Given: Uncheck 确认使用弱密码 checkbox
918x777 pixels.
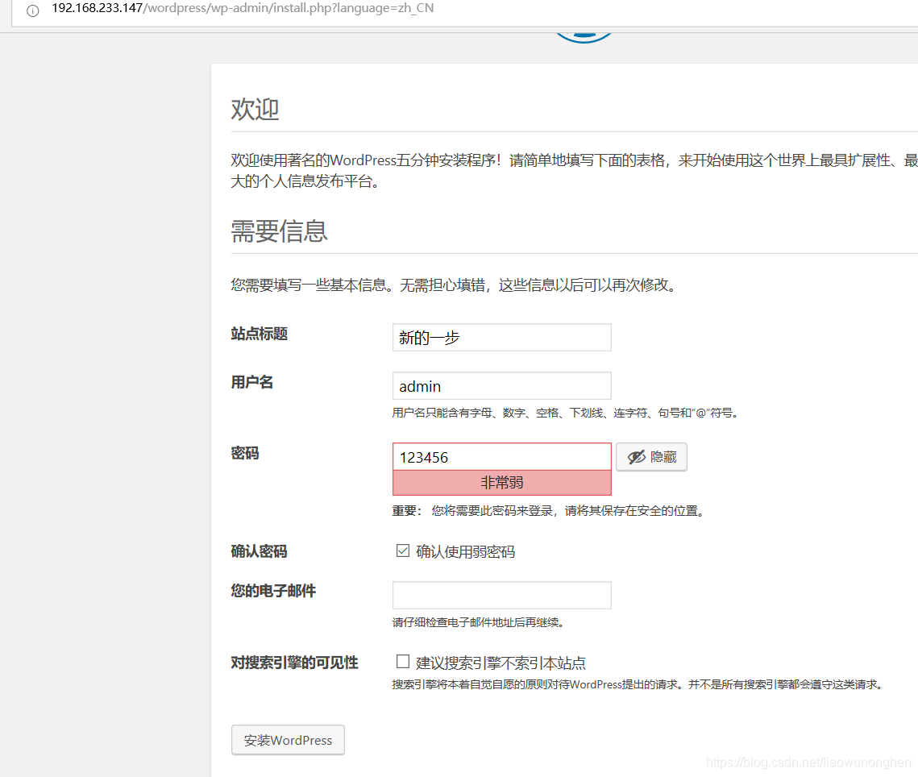Looking at the screenshot, I should pos(403,551).
